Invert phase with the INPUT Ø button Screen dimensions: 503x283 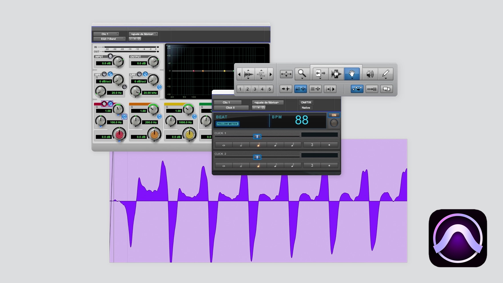(x=110, y=56)
